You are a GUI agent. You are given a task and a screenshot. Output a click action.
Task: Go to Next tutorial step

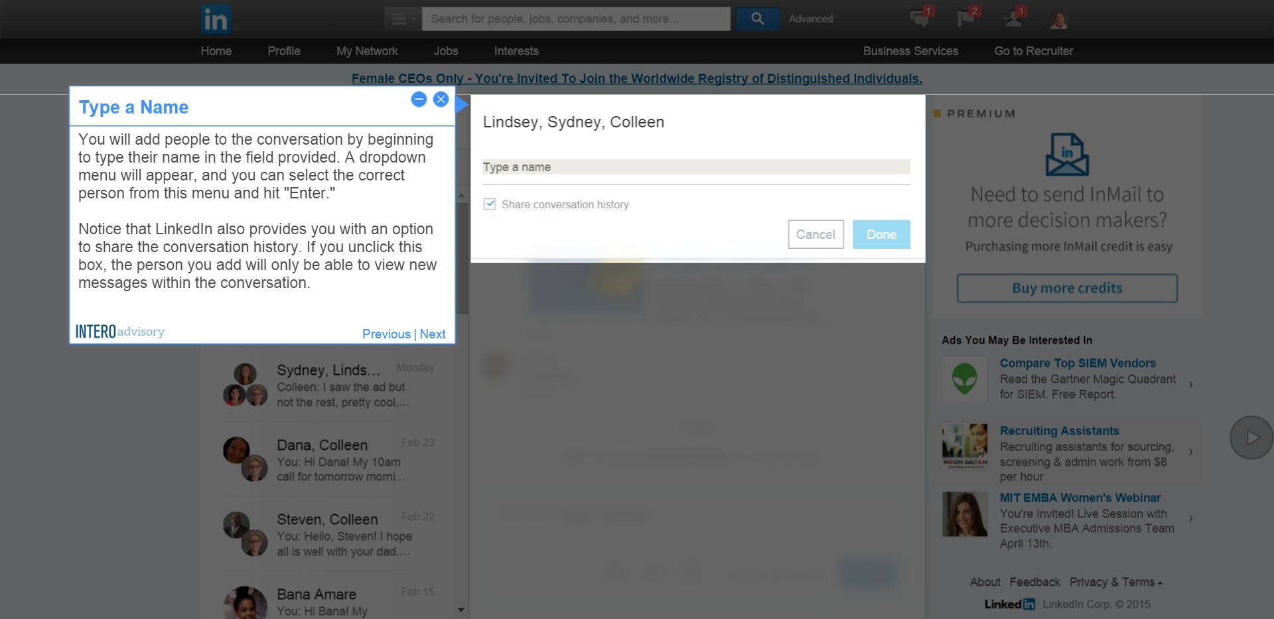(x=433, y=334)
